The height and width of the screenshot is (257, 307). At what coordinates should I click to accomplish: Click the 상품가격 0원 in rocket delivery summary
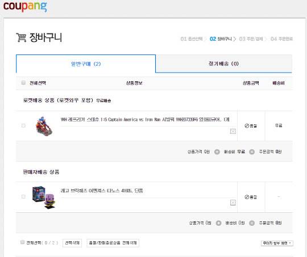tap(199, 151)
